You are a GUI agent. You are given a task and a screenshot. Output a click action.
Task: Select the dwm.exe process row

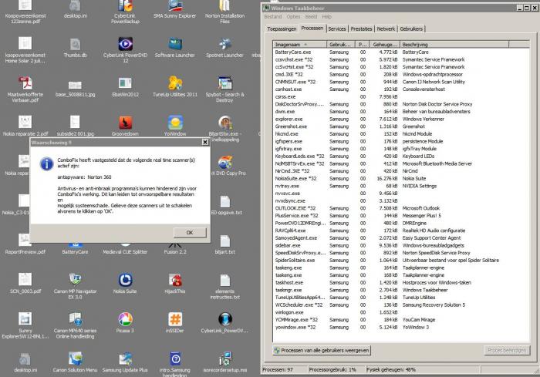click(401, 112)
